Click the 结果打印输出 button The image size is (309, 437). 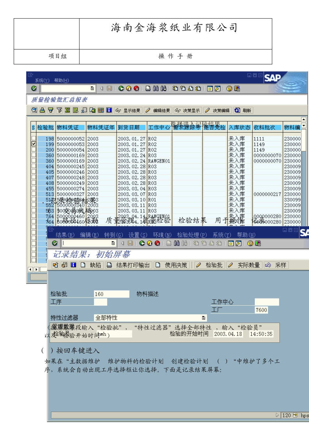[x=129, y=265]
